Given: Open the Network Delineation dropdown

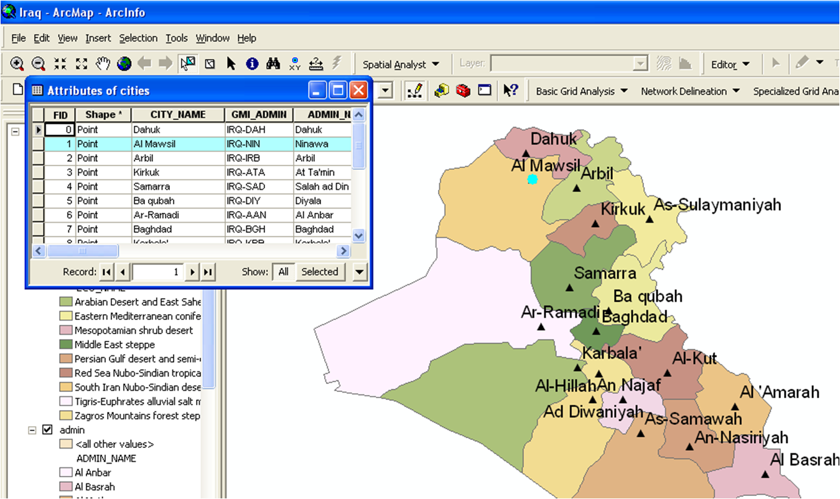Looking at the screenshot, I should (691, 91).
